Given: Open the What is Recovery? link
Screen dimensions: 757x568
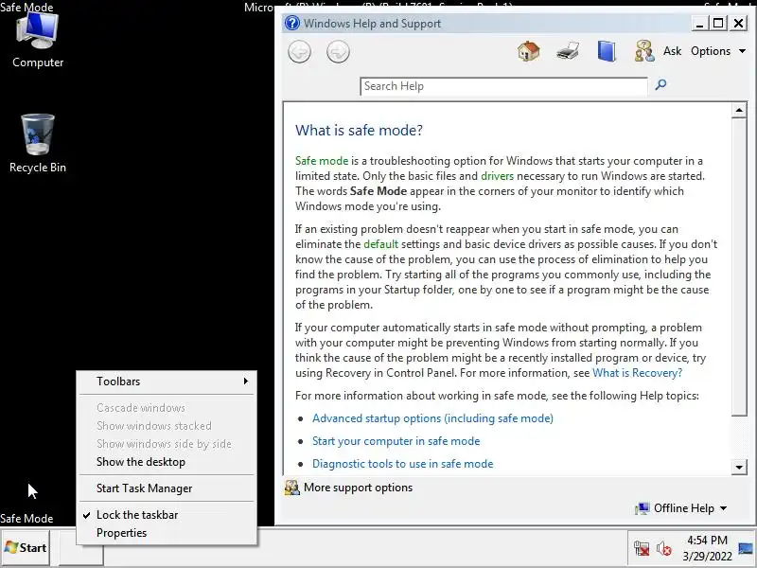Looking at the screenshot, I should (x=637, y=373).
